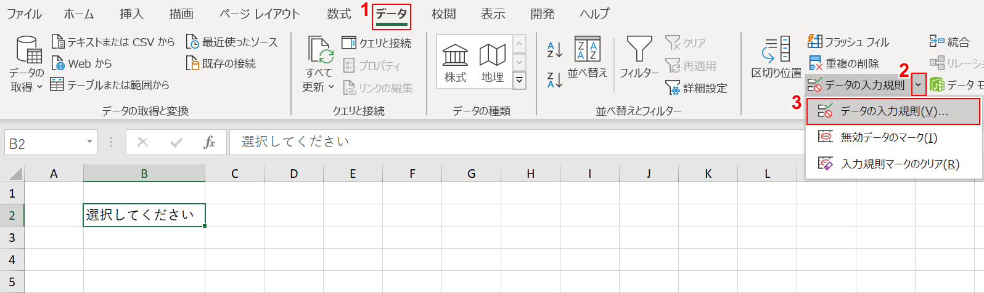Click the データの入力規則 ribbon button

(858, 85)
